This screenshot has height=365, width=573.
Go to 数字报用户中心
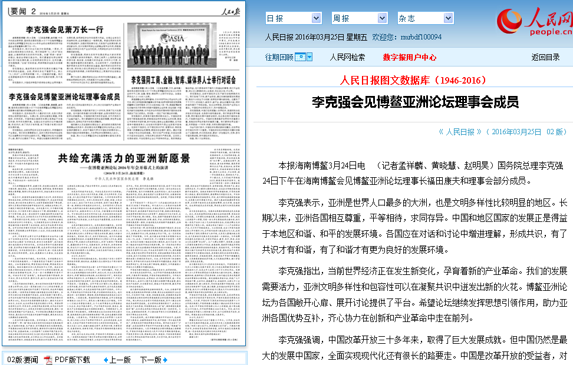pos(409,57)
